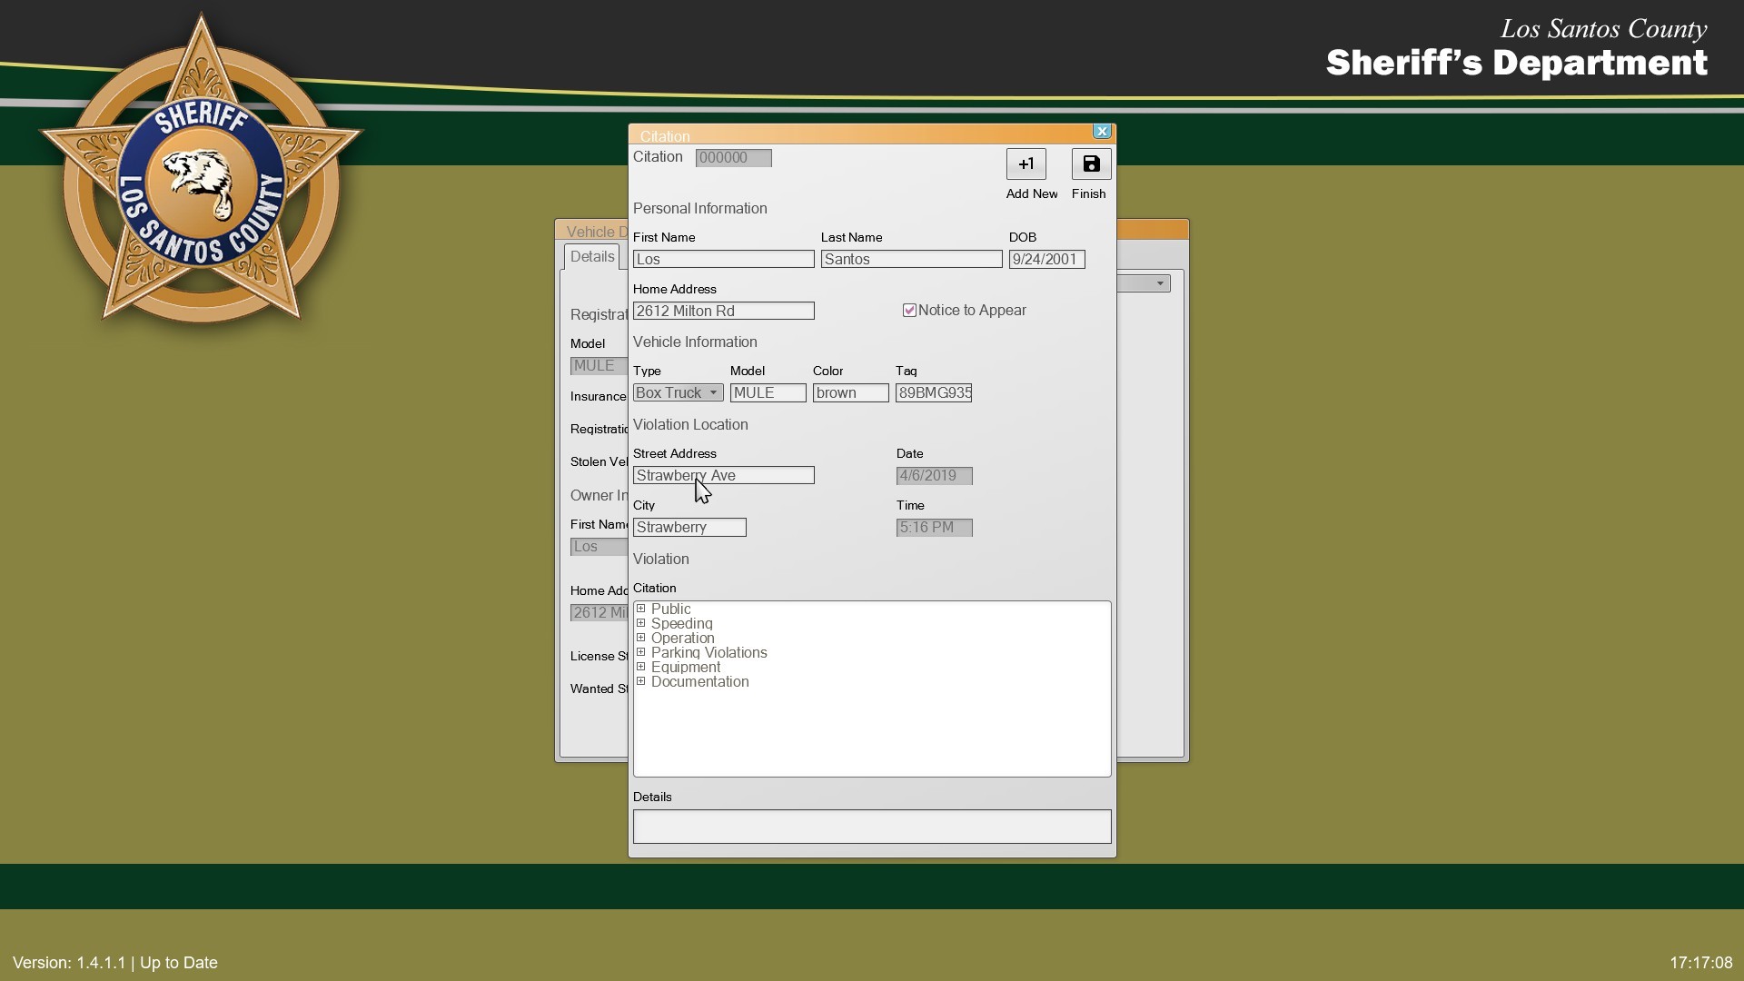
Task: Click the Details text box
Action: (871, 827)
